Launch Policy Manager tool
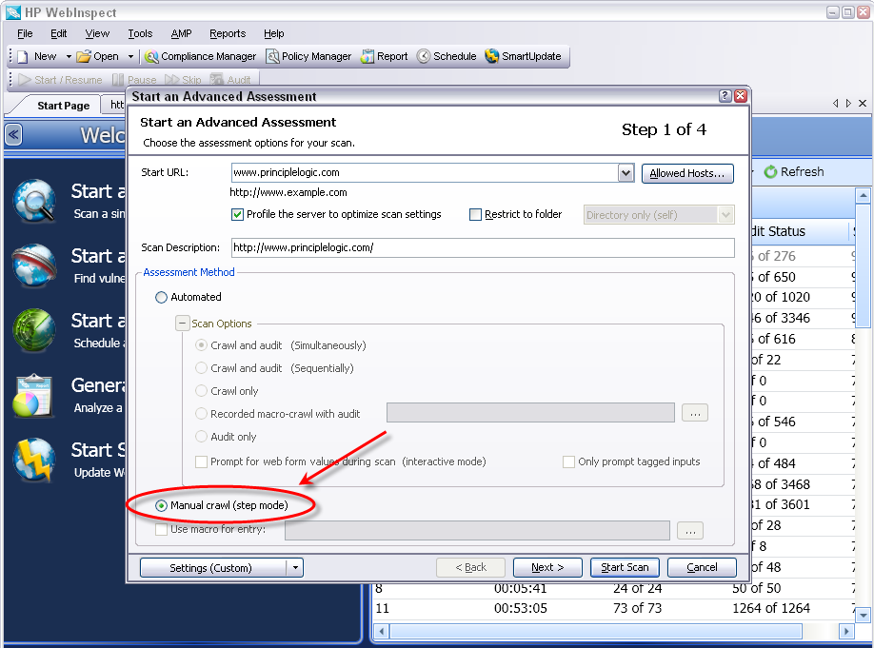This screenshot has height=648, width=874. tap(308, 56)
